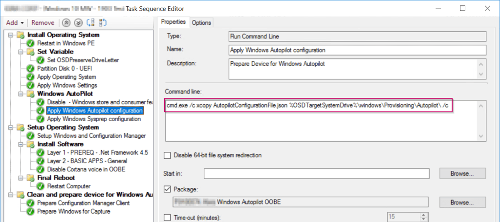Image resolution: width=500 pixels, height=222 pixels.
Task: Open the Add dropdown menu
Action: point(15,23)
